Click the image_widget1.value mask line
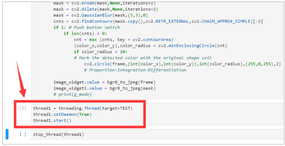 click(x=104, y=88)
